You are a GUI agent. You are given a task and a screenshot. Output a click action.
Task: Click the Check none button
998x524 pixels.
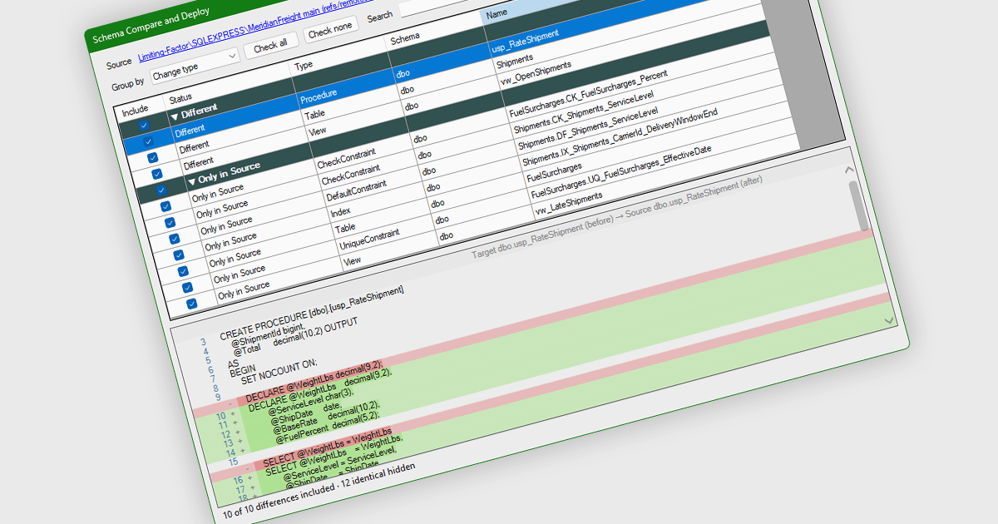click(x=331, y=29)
